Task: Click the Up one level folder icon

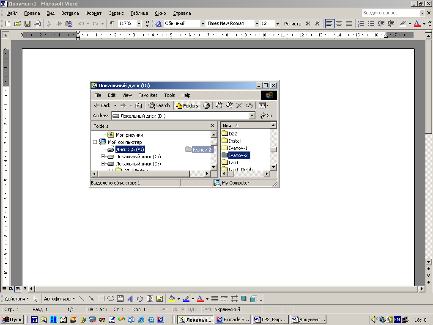Action: [x=139, y=105]
